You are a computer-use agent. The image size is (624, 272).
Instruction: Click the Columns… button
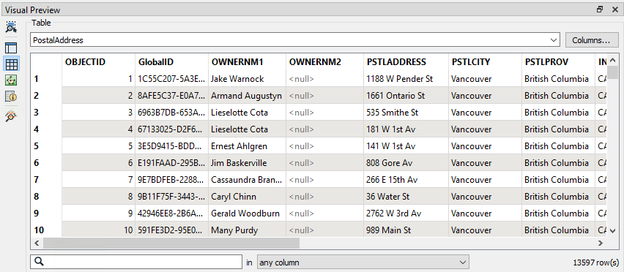click(591, 40)
